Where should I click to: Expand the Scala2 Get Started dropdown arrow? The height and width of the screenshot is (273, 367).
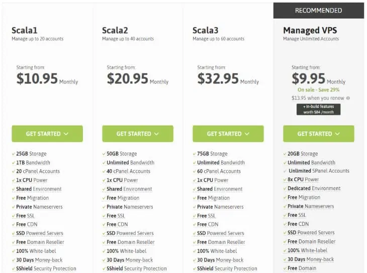[156, 134]
